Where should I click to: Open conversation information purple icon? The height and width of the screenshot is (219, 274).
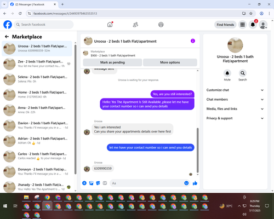pos(193,41)
